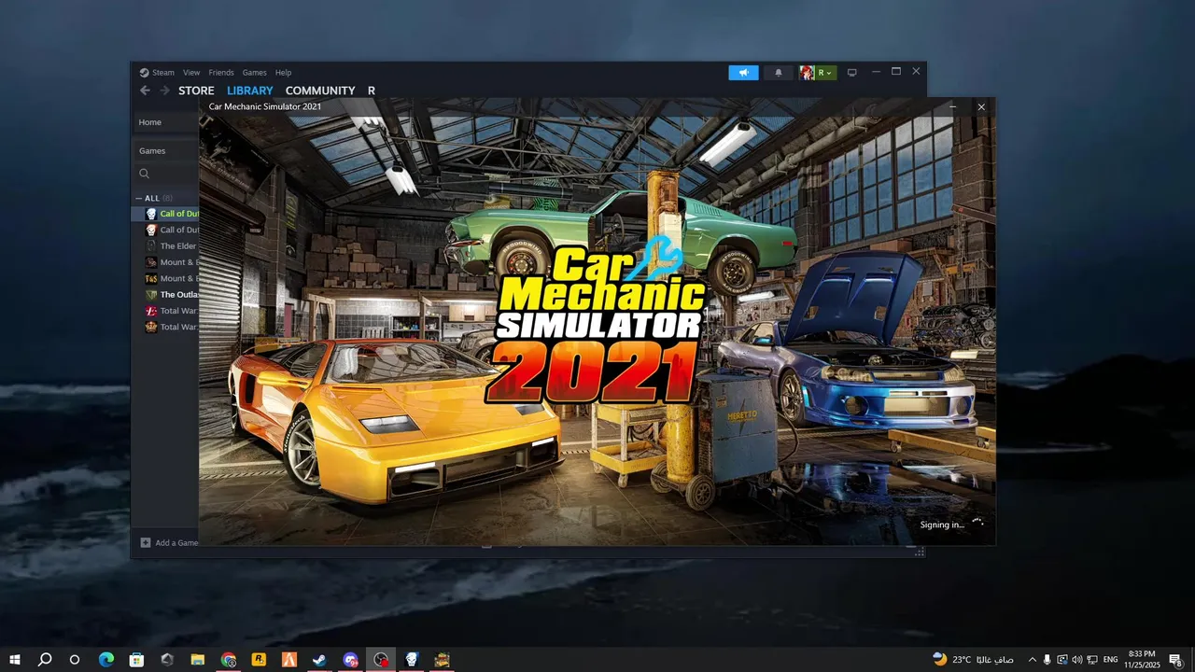
Task: Open the Friends menu in Steam
Action: 221,72
